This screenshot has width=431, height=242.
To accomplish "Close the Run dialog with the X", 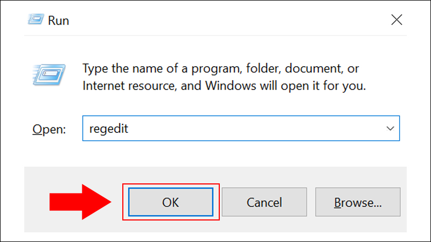I will [x=397, y=20].
